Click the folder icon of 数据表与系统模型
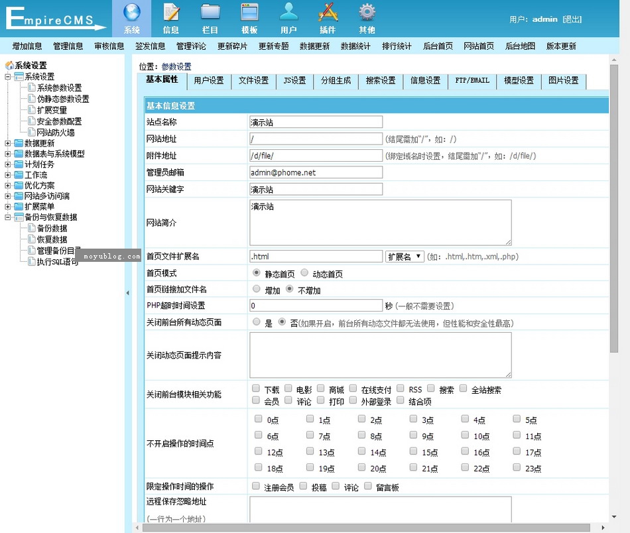 pyautogui.click(x=19, y=153)
